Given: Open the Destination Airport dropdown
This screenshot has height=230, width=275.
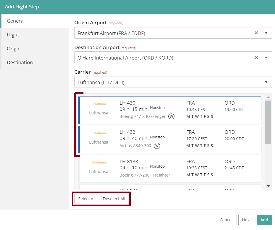Looking at the screenshot, I should [x=266, y=57].
